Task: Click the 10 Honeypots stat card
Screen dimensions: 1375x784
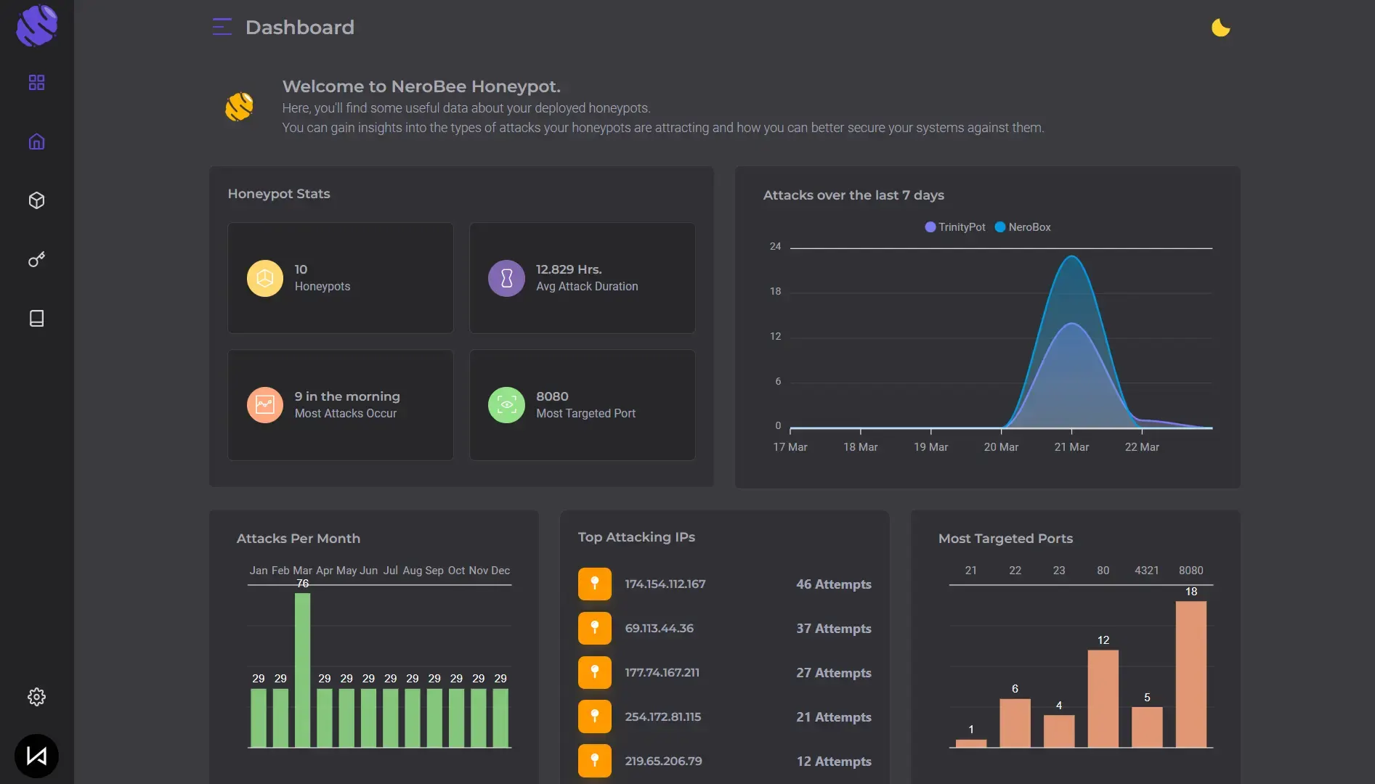Action: click(341, 278)
